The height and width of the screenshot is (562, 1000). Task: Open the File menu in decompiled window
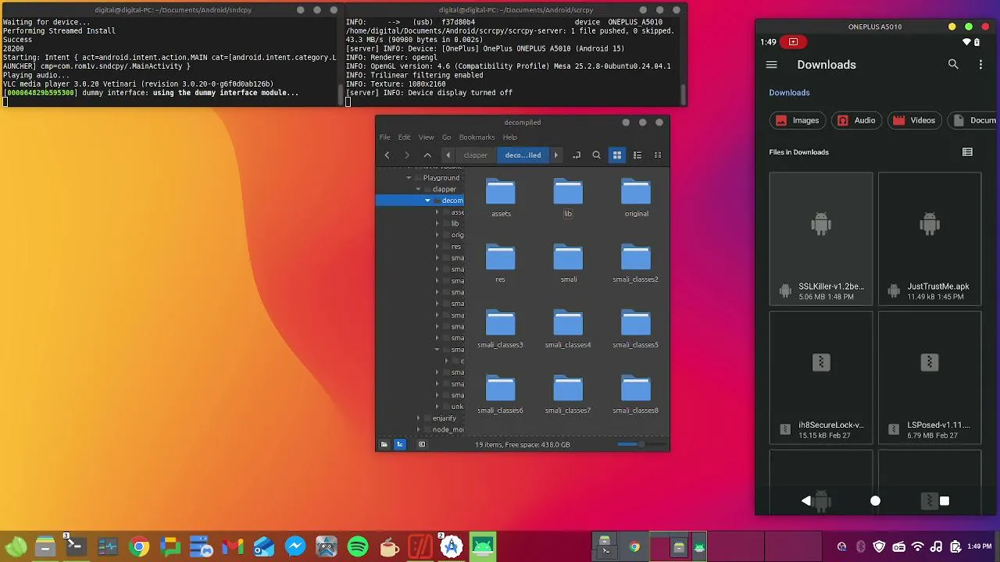click(385, 137)
